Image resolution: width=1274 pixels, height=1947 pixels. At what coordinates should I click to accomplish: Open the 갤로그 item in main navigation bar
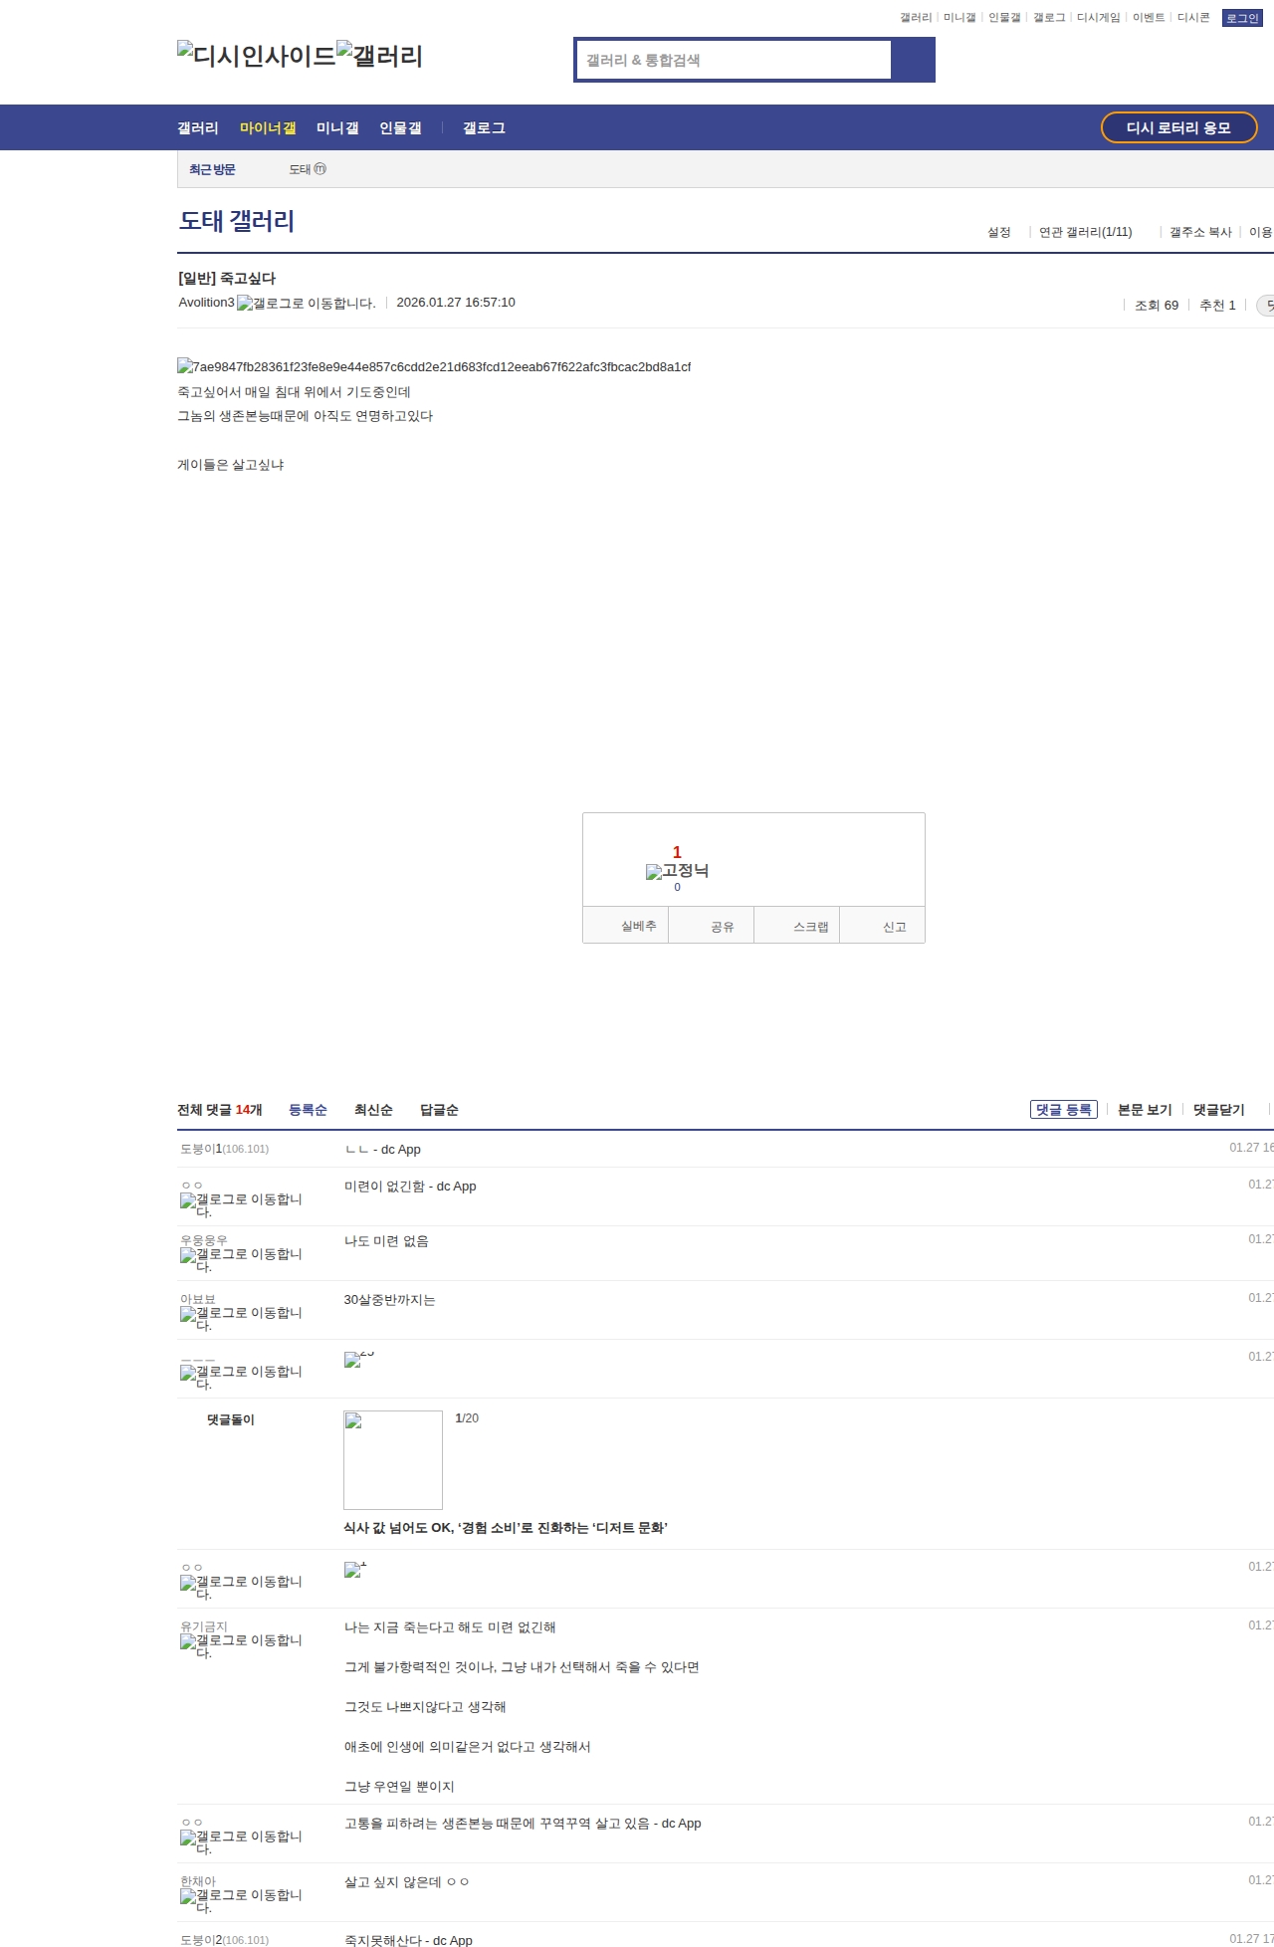pyautogui.click(x=484, y=127)
